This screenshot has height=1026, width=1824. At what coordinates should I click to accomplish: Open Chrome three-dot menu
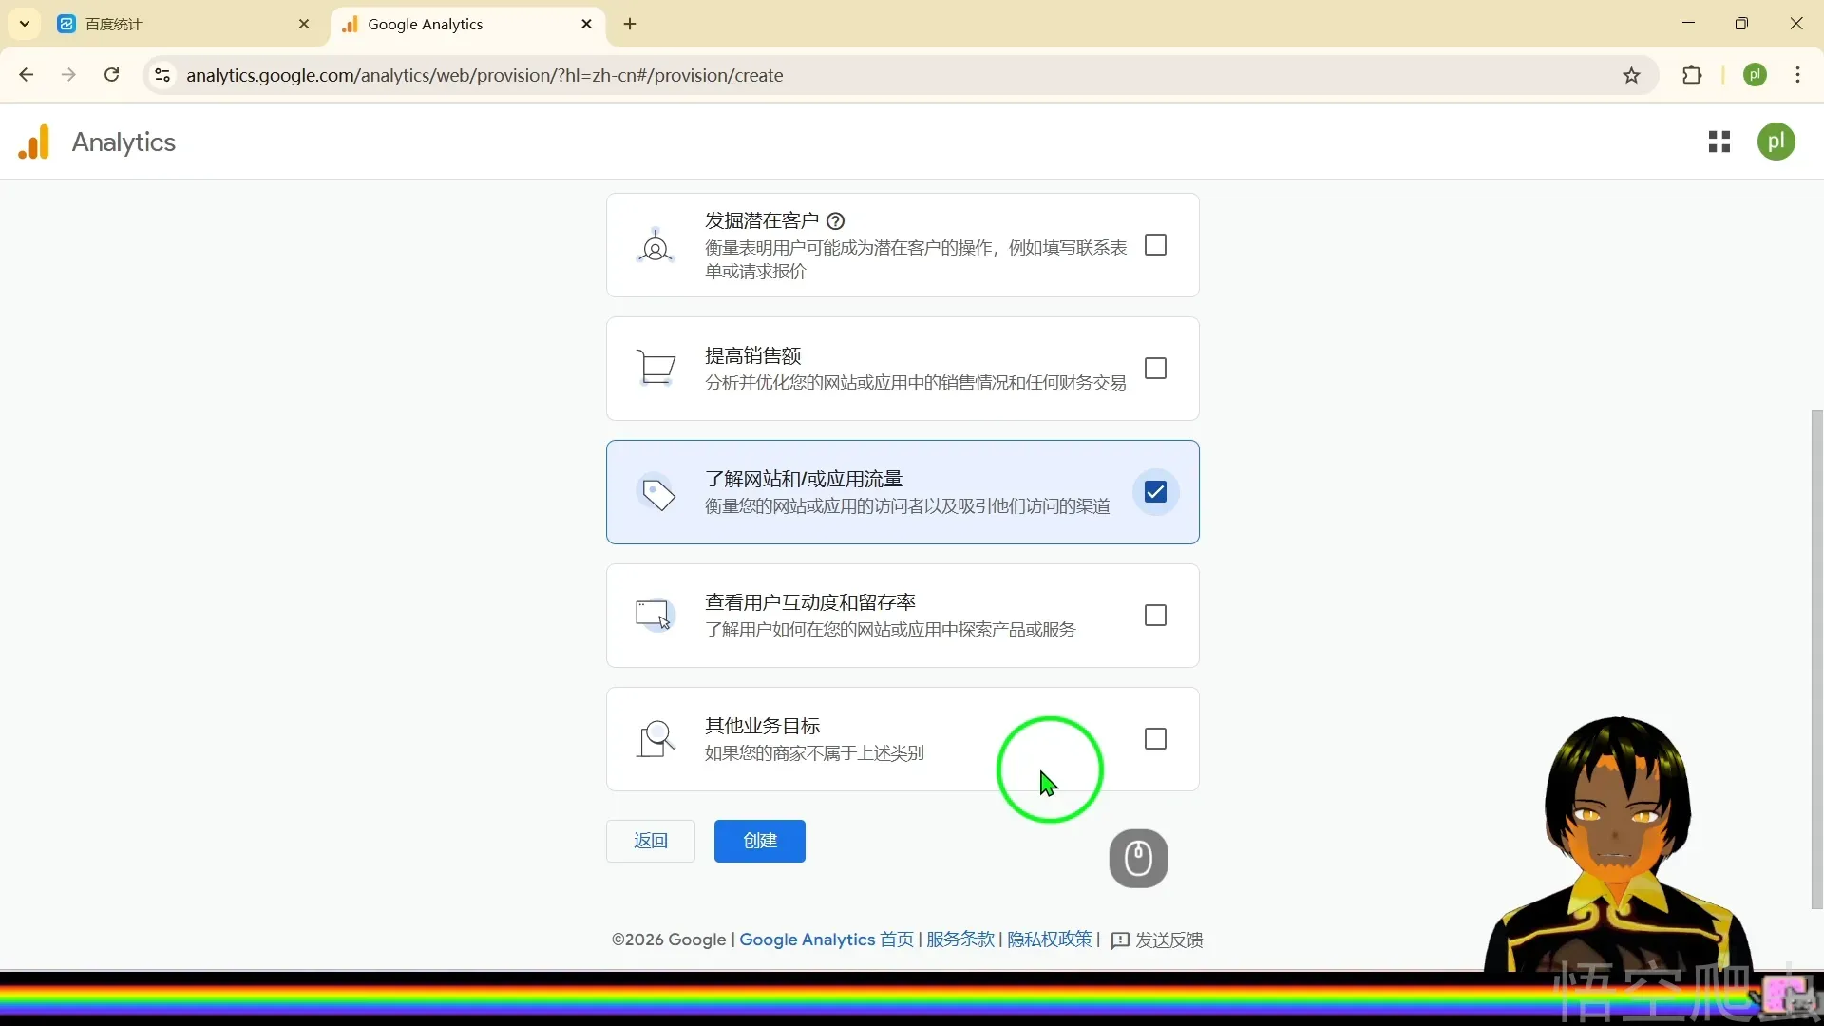(1797, 75)
